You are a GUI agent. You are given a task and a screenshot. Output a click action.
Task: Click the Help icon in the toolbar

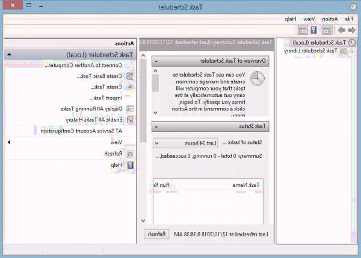(314, 30)
